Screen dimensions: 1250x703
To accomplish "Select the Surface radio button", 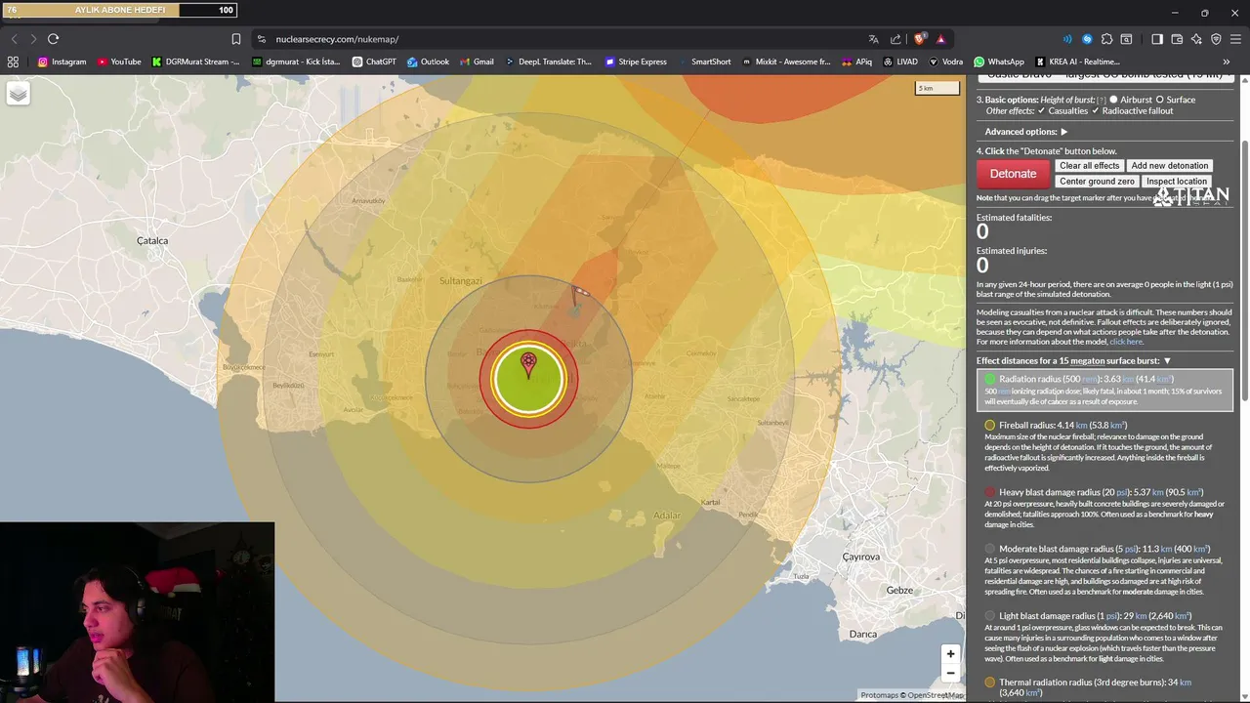I will [1160, 100].
